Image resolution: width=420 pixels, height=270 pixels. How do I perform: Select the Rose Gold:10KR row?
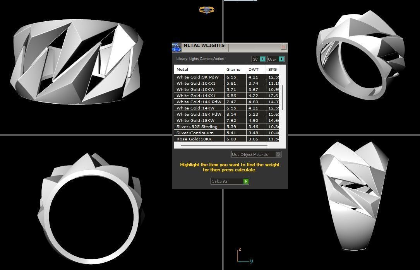pyautogui.click(x=226, y=138)
